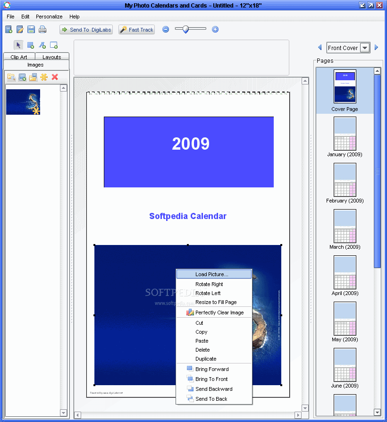Click canvas horizontal scroll left arrow

tap(77, 415)
